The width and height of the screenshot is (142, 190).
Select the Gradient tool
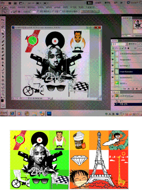click(x=3, y=59)
